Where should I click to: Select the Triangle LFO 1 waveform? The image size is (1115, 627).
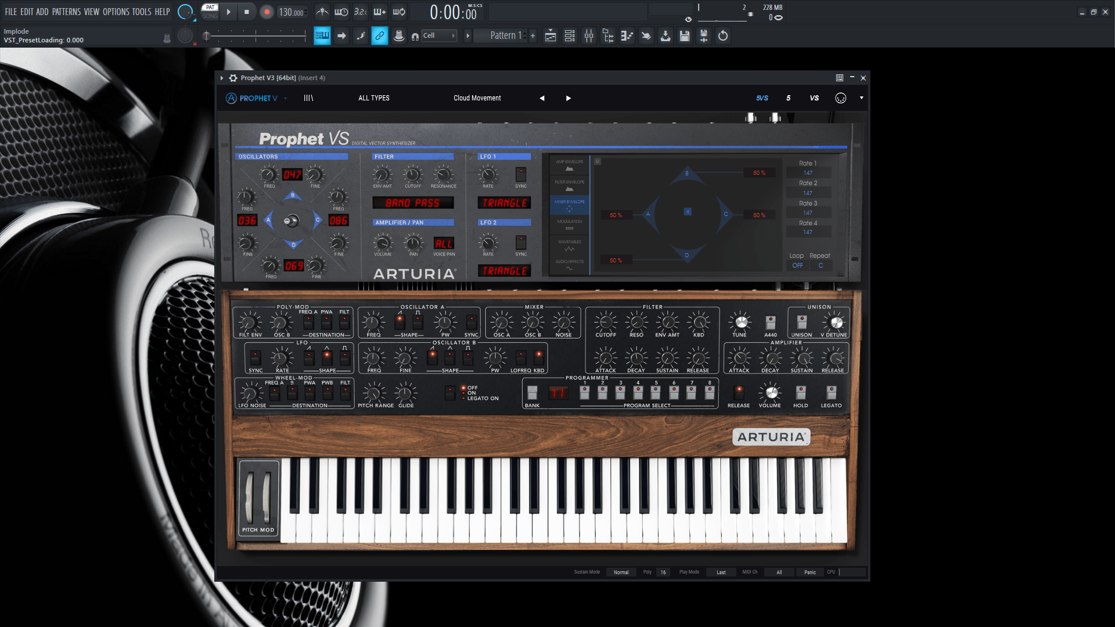pos(503,203)
